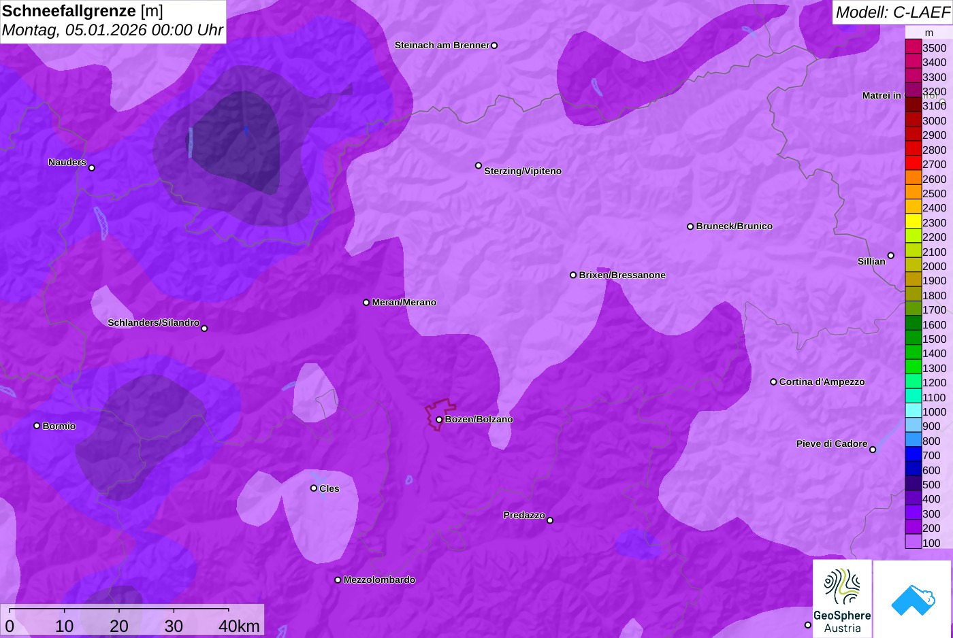Screen dimensions: 953x638
Task: Click the Meran/Merano label text
Action: [404, 303]
